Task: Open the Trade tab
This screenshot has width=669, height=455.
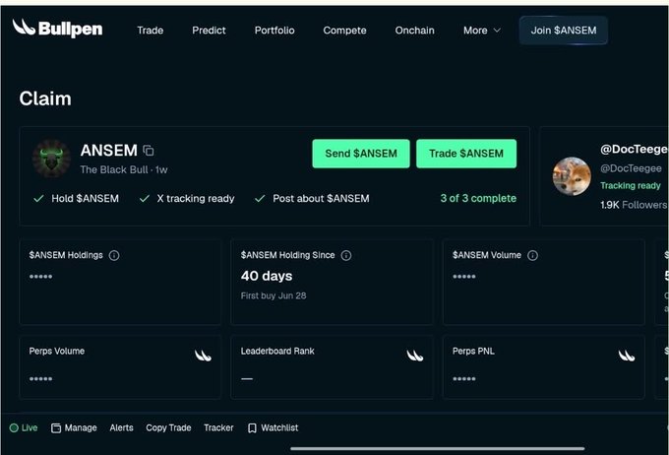Action: click(x=151, y=31)
